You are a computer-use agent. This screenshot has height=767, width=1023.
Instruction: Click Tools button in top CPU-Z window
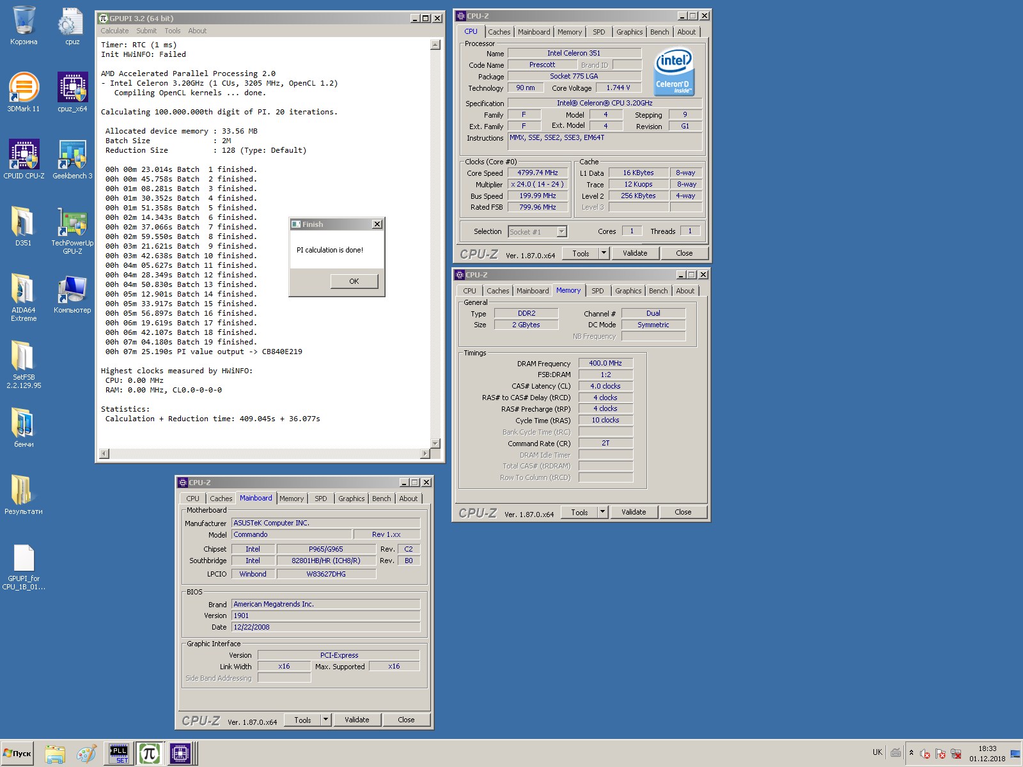coord(581,254)
